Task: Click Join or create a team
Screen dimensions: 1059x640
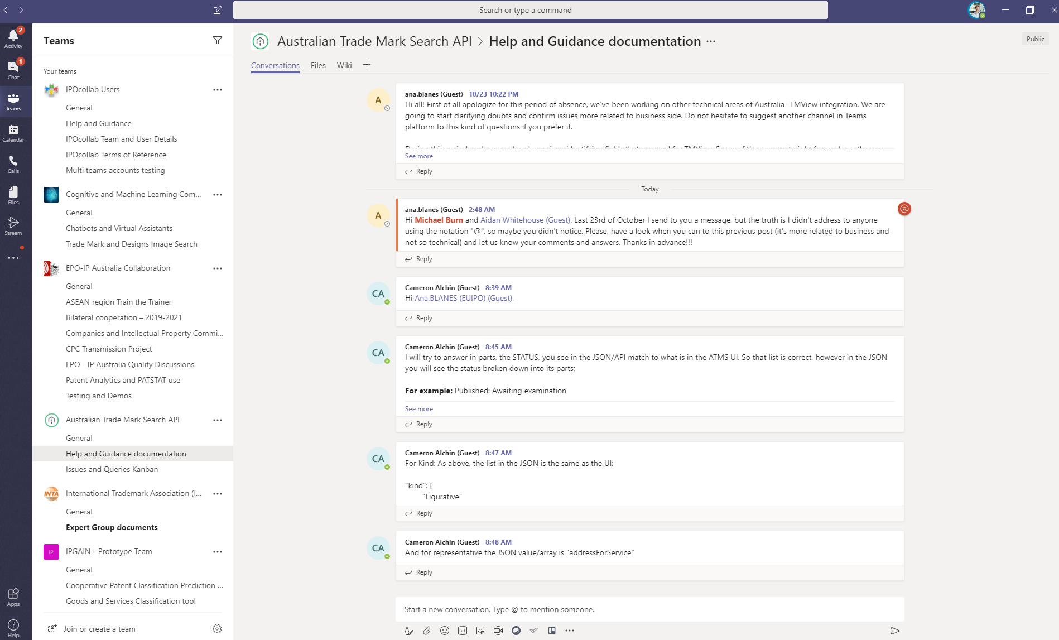Action: pos(99,629)
